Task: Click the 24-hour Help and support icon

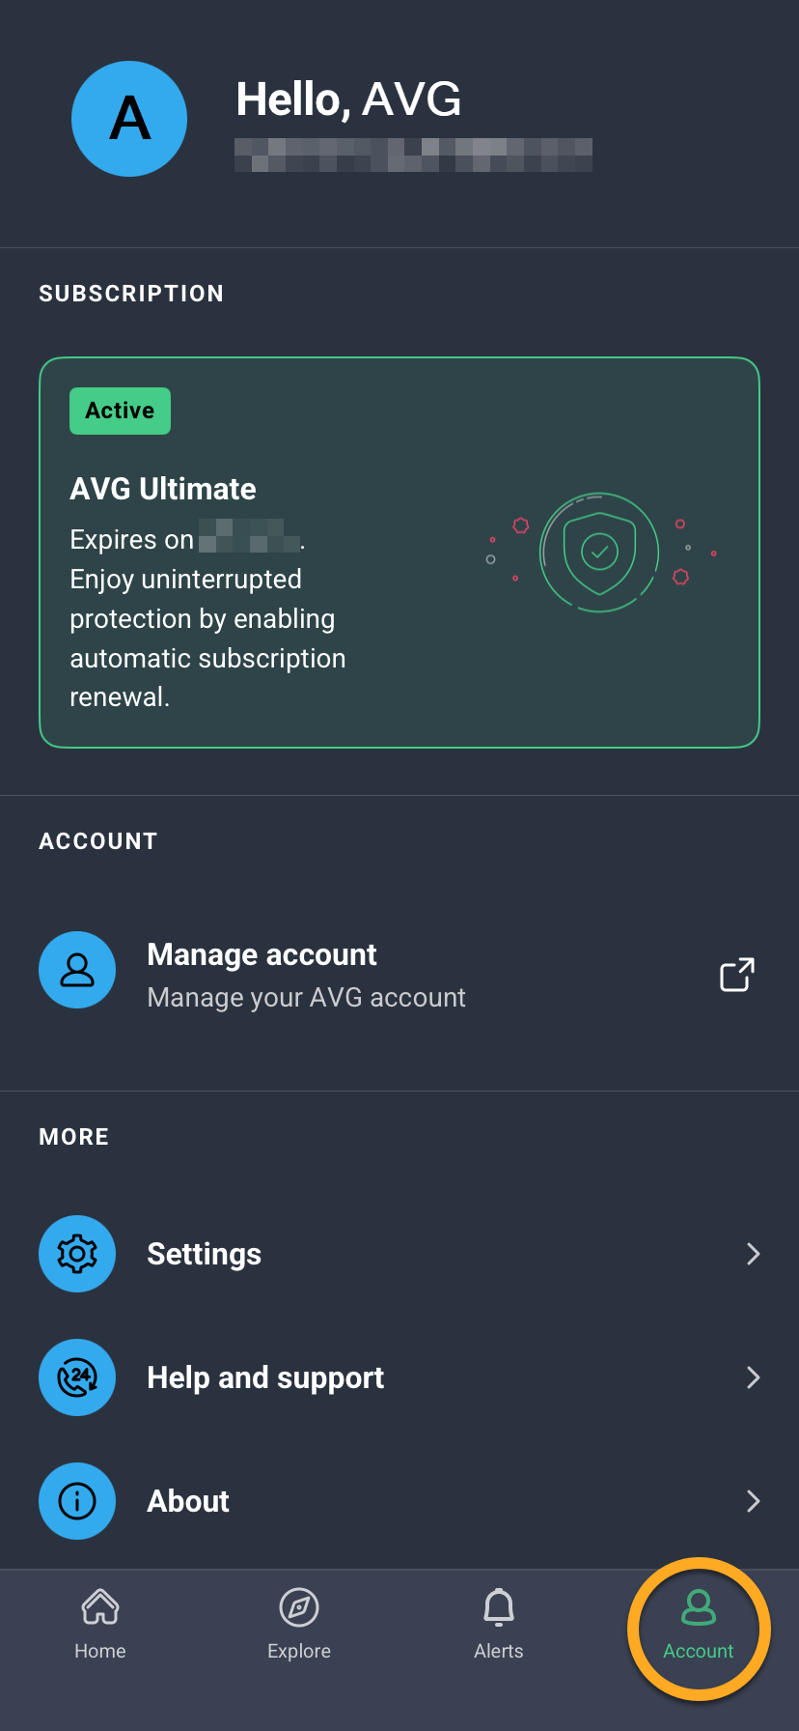Action: point(77,1377)
